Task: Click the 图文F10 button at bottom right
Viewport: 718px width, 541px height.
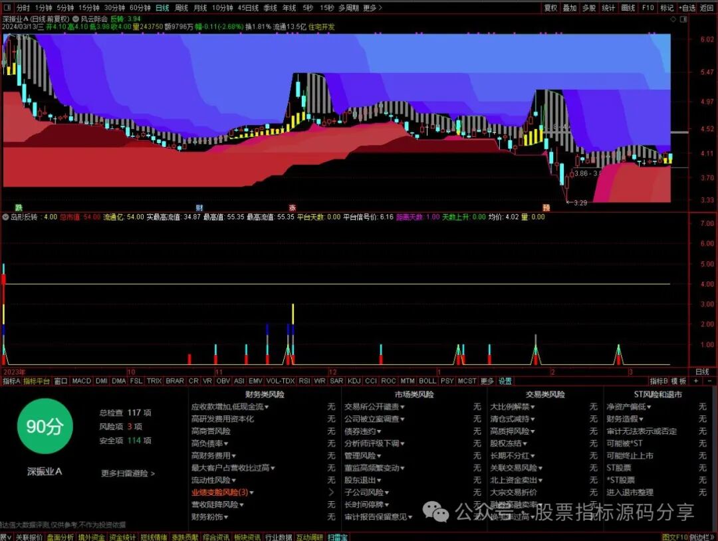Action: click(675, 537)
